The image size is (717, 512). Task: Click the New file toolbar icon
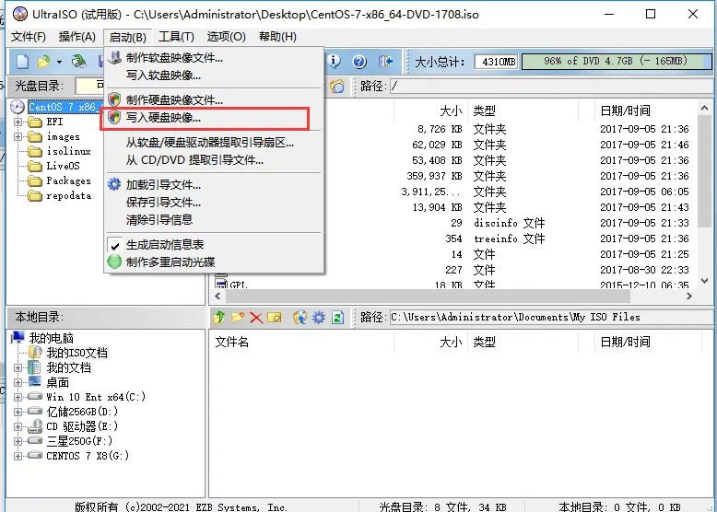pyautogui.click(x=22, y=61)
